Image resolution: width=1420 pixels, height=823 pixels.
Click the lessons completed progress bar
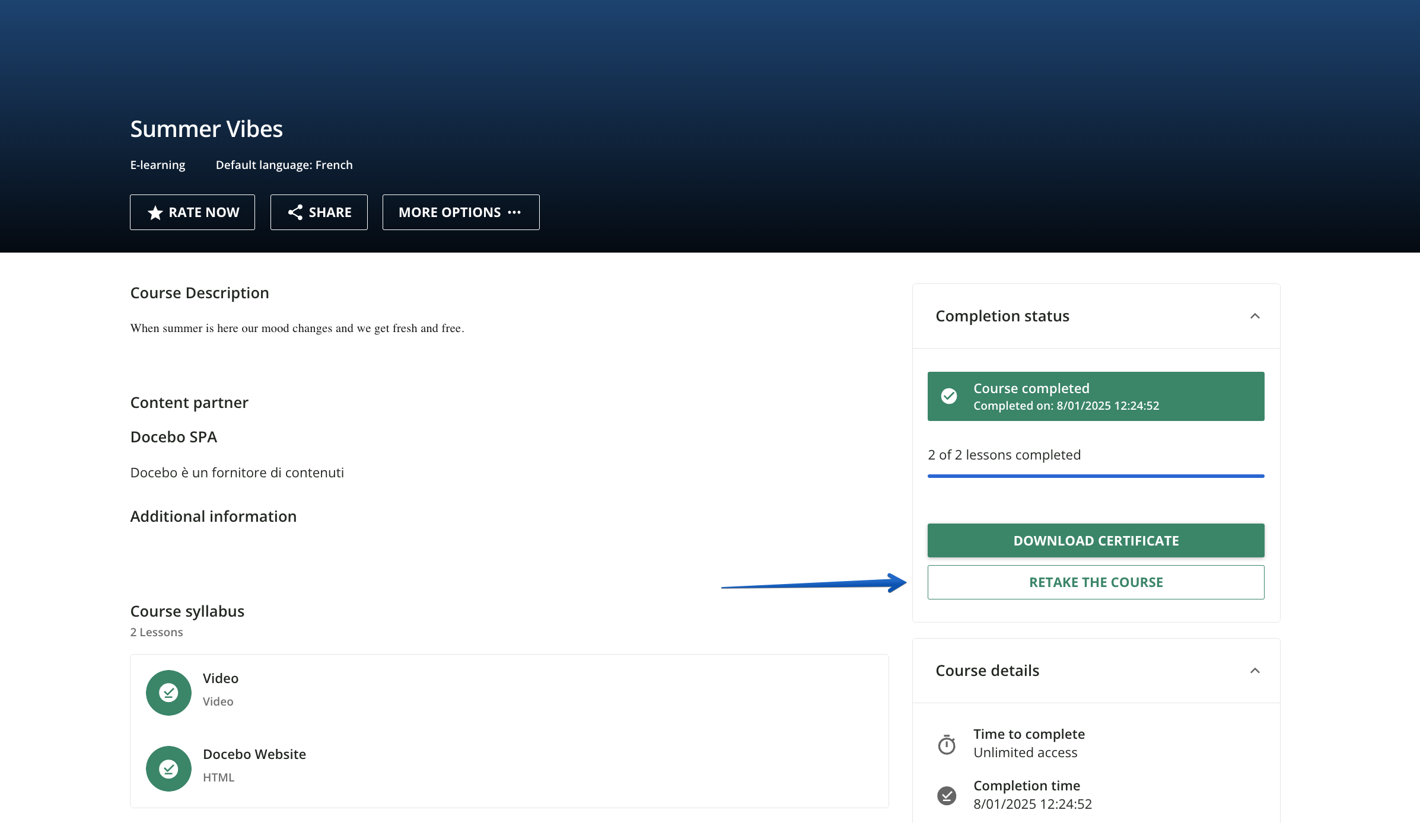(1096, 476)
